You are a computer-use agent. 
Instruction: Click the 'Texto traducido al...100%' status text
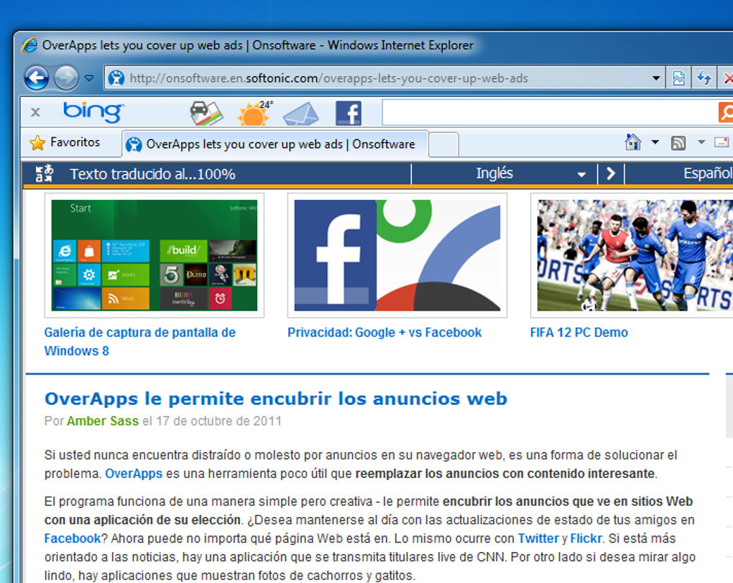coord(152,175)
